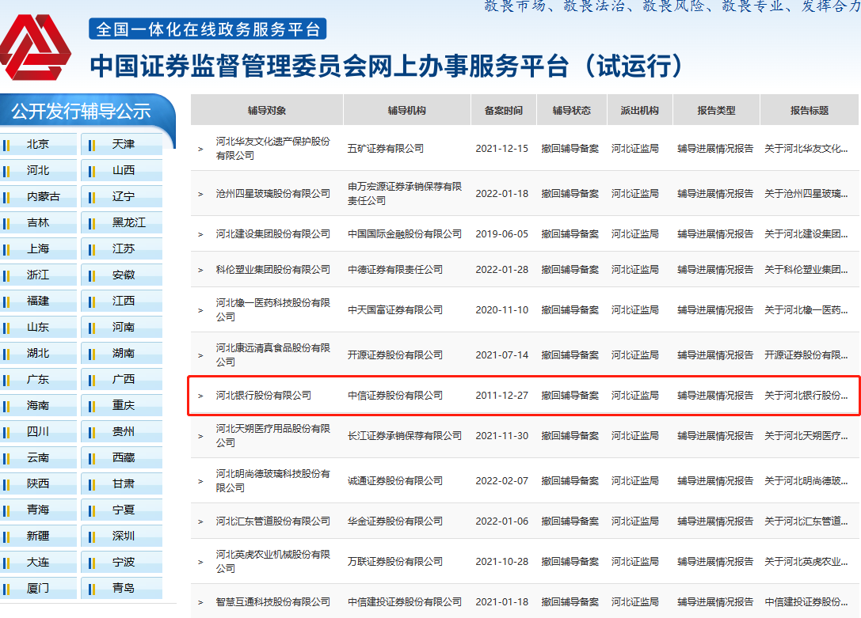Image resolution: width=861 pixels, height=618 pixels.
Task: Go to the 上海 region
Action: click(x=39, y=249)
